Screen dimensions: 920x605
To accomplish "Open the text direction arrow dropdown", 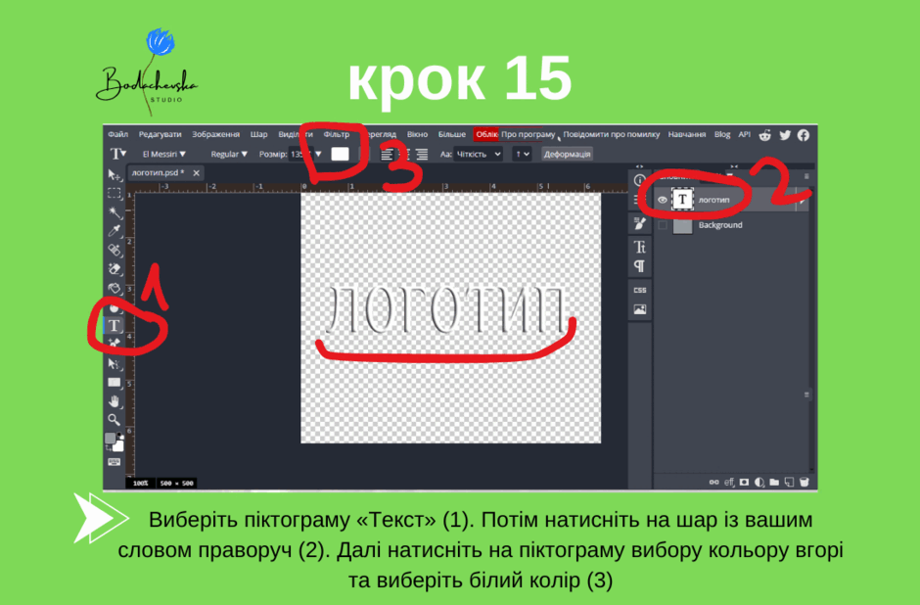I will (522, 155).
